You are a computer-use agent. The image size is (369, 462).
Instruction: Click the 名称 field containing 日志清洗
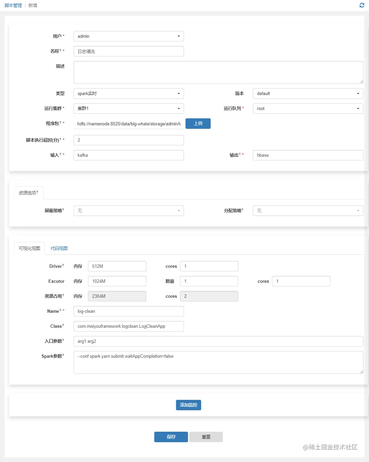[x=129, y=51]
